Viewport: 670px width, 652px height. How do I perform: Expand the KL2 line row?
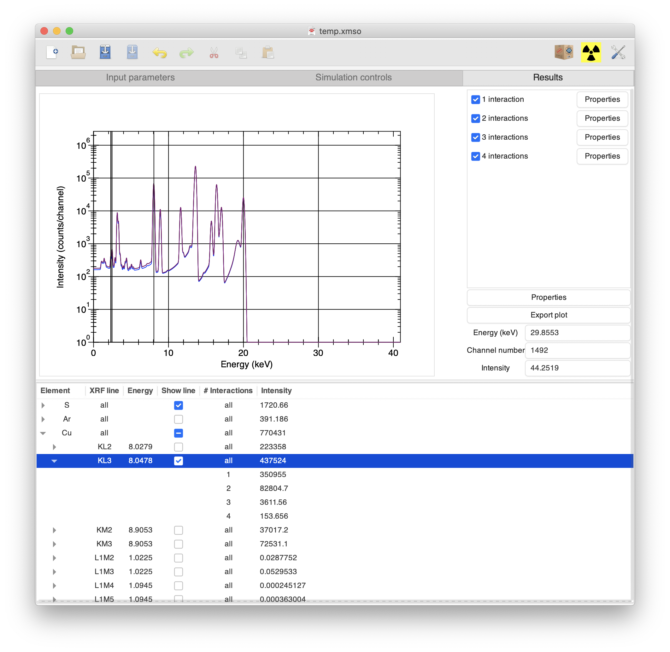[x=55, y=446]
